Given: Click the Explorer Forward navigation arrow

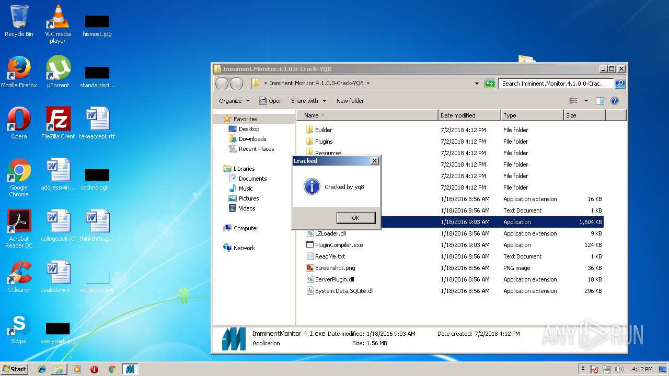Looking at the screenshot, I should click(236, 84).
